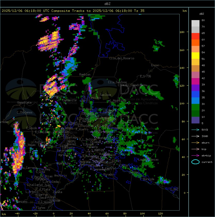Click the '30HM' legend label
This screenshot has height=217, width=215.
[205, 136]
